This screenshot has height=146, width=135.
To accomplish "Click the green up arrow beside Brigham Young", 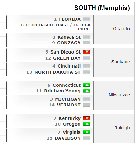I will point(87,91).
